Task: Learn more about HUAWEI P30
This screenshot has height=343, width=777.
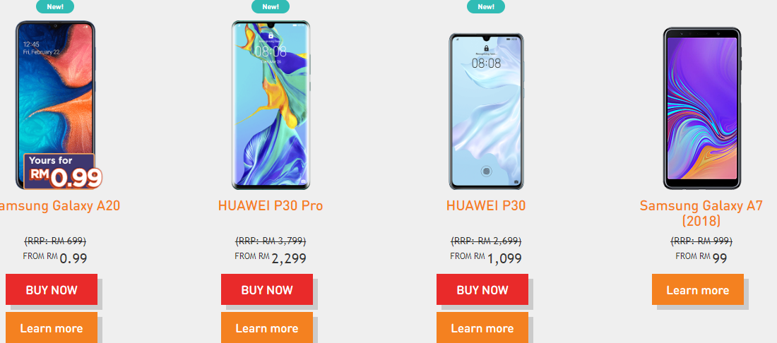Action: [x=482, y=327]
